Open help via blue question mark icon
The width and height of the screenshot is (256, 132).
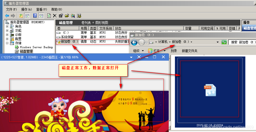tap(35, 16)
